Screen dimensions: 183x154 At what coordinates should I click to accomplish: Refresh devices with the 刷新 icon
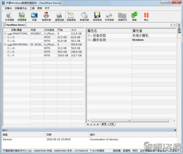134,16
